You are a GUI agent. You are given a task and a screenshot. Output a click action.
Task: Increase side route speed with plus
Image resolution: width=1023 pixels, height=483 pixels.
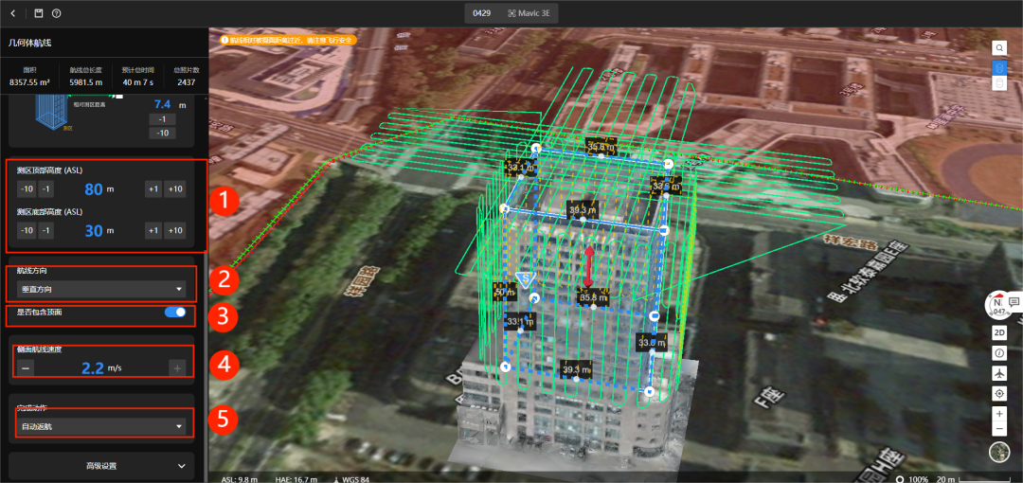click(177, 368)
